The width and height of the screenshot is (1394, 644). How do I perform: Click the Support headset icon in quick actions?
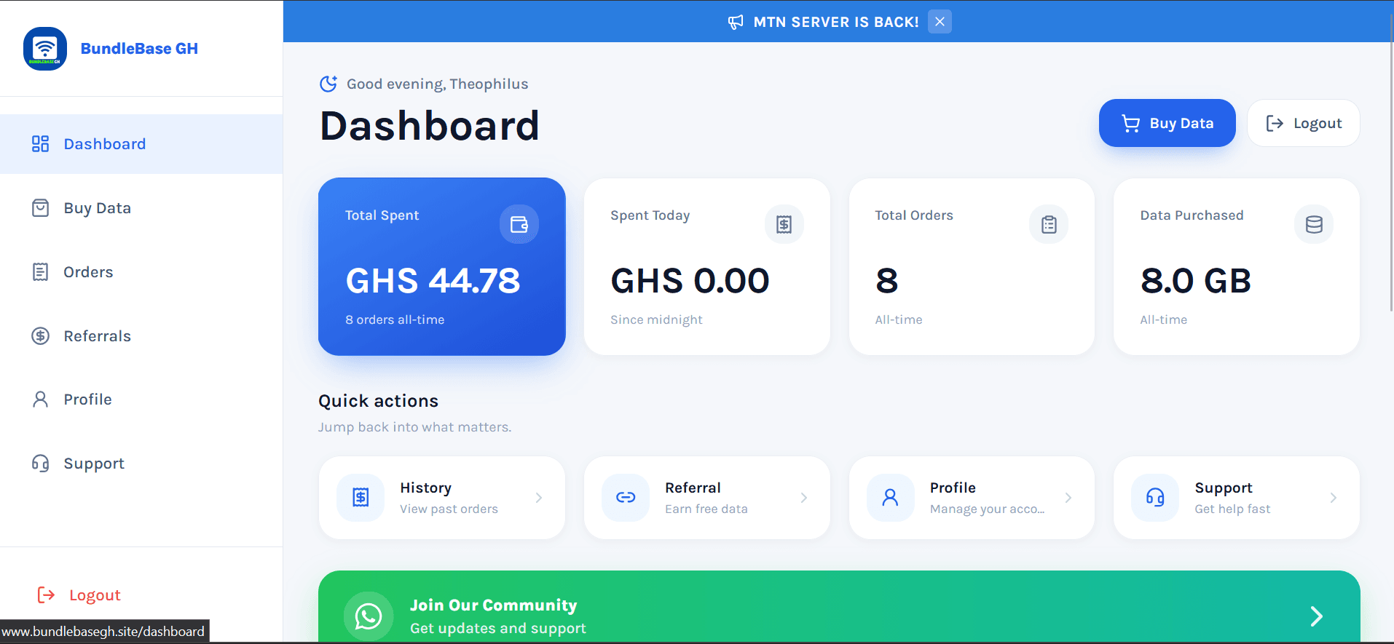(x=1155, y=498)
